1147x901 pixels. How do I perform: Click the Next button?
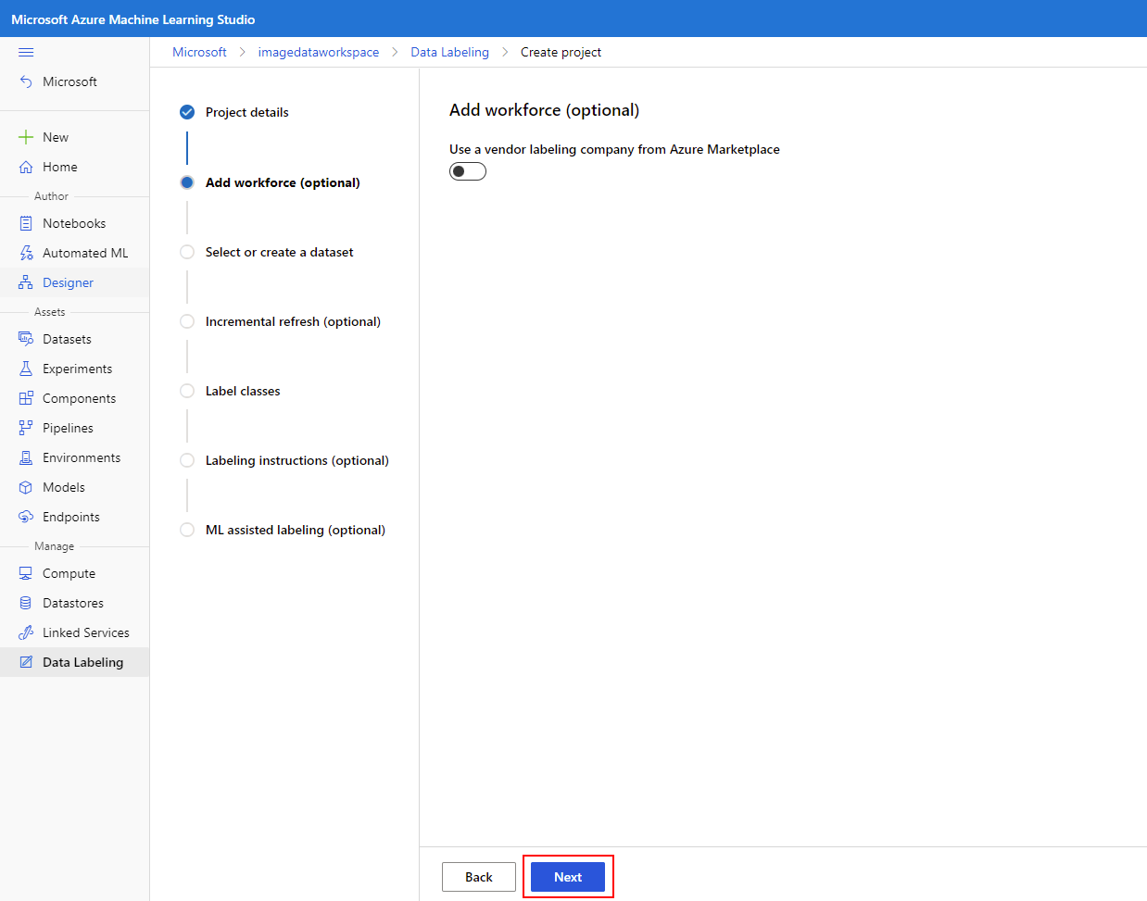[x=568, y=877]
